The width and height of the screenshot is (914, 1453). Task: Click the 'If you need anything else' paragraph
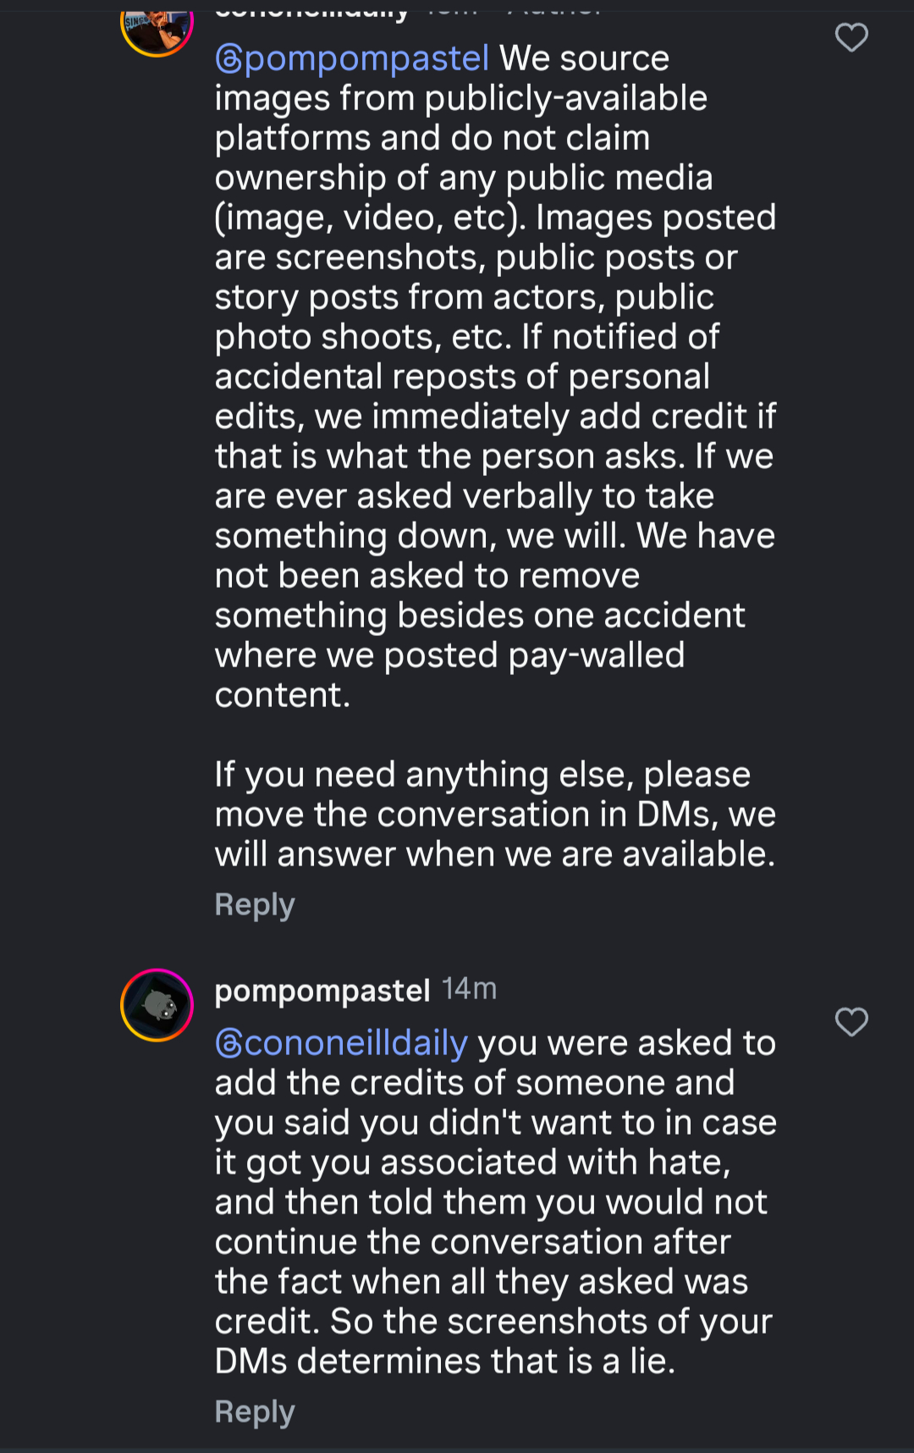(495, 815)
